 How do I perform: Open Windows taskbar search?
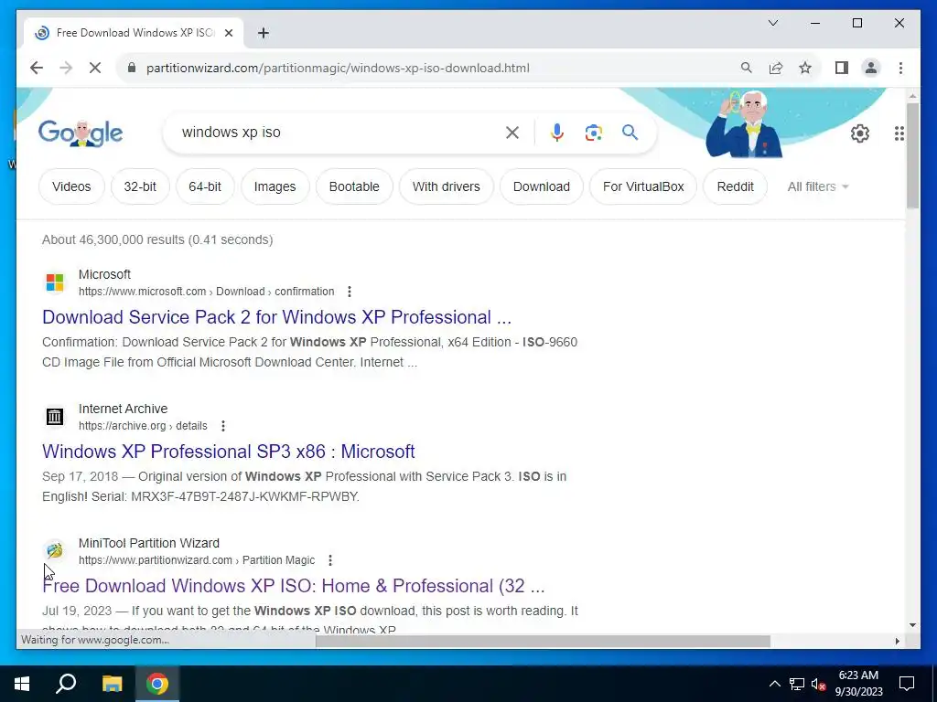coord(66,684)
